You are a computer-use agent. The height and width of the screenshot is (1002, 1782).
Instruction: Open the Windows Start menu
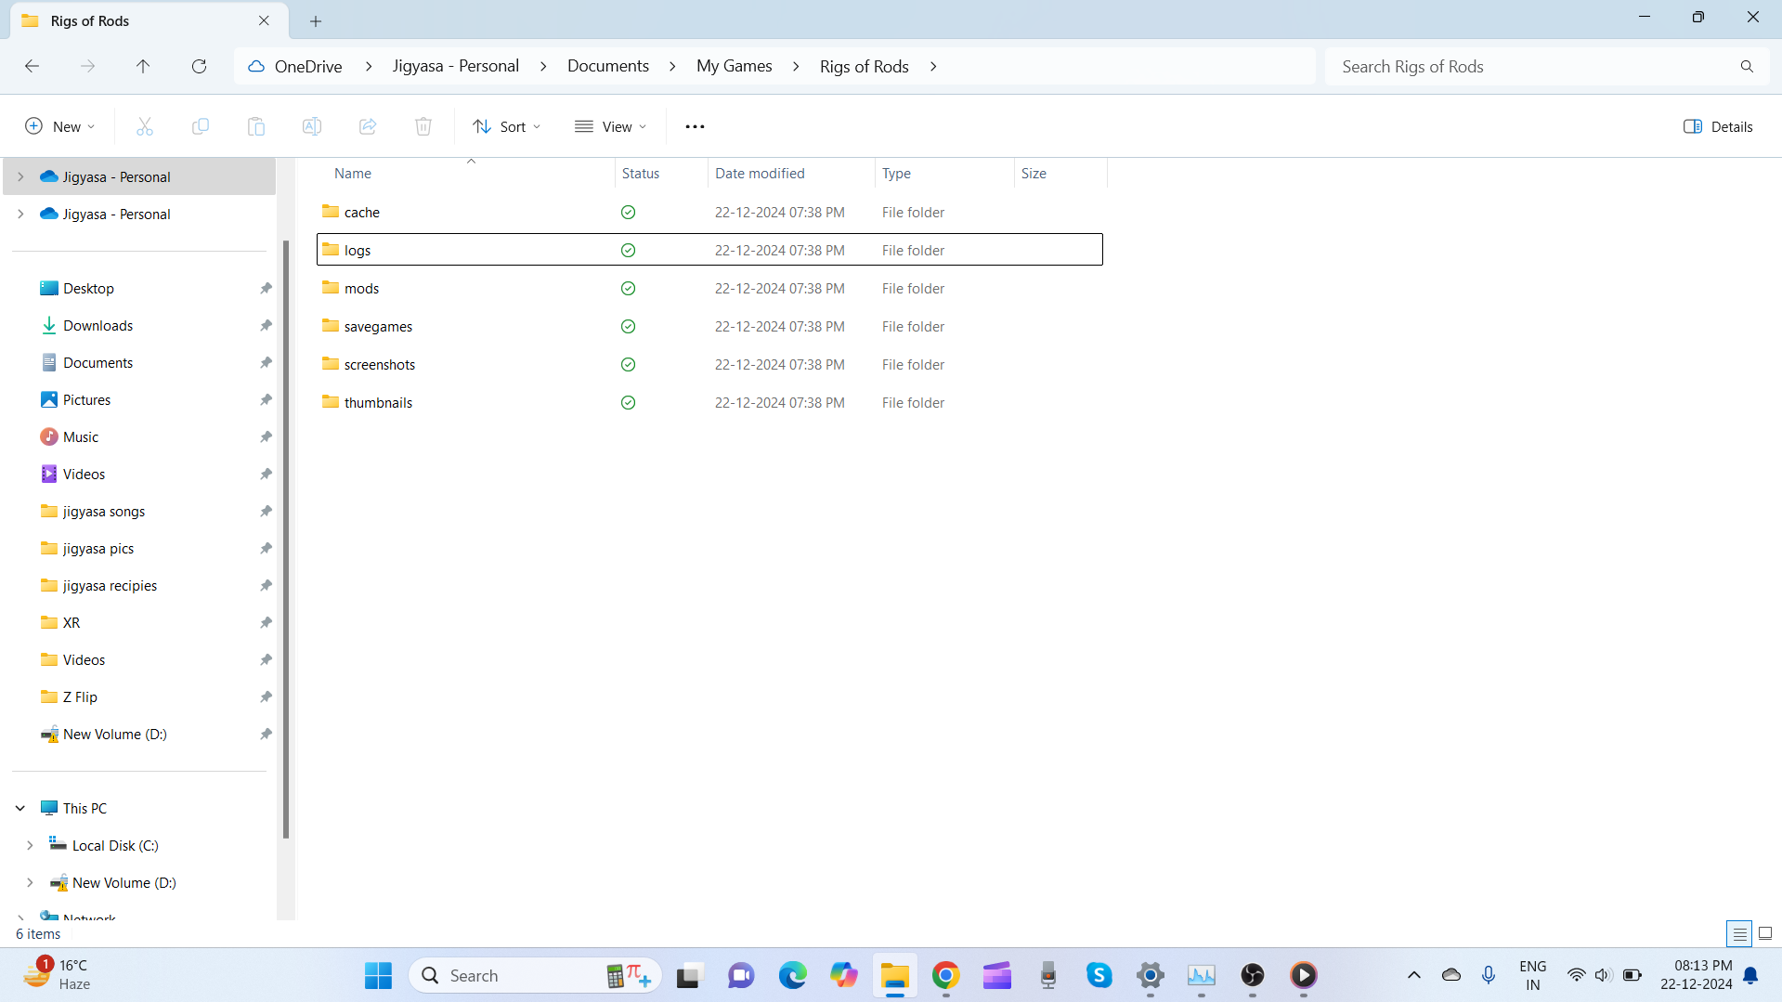[x=378, y=975]
